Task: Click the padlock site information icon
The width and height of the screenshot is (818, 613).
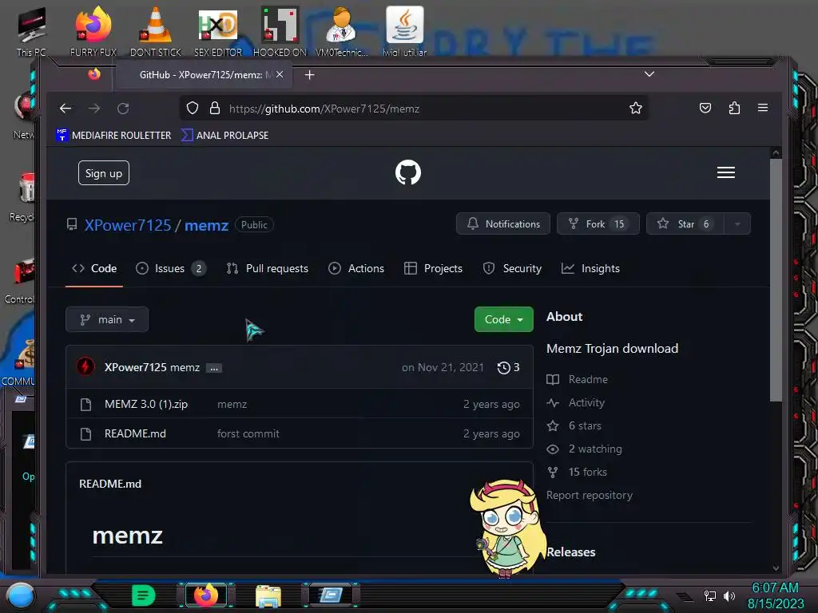Action: pyautogui.click(x=214, y=109)
